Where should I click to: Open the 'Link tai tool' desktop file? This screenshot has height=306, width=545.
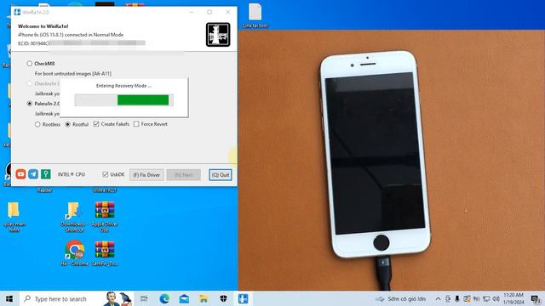tap(255, 15)
